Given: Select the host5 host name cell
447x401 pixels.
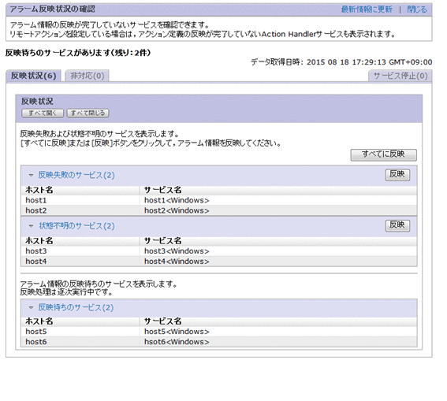Looking at the screenshot, I should coord(80,332).
